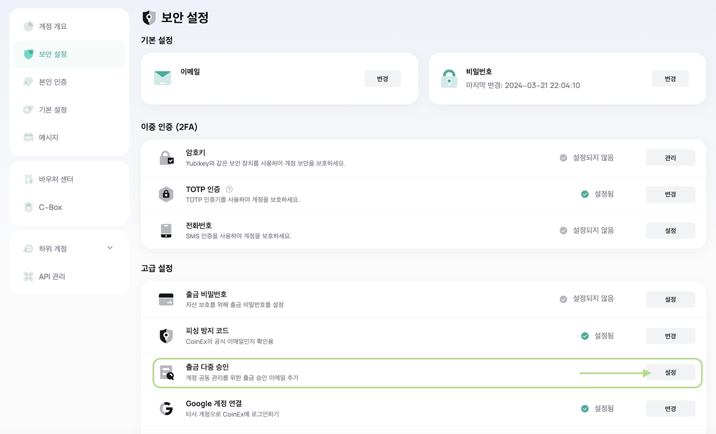Click the phone number SMS icon
Viewport: 716px width, 434px height.
click(166, 230)
